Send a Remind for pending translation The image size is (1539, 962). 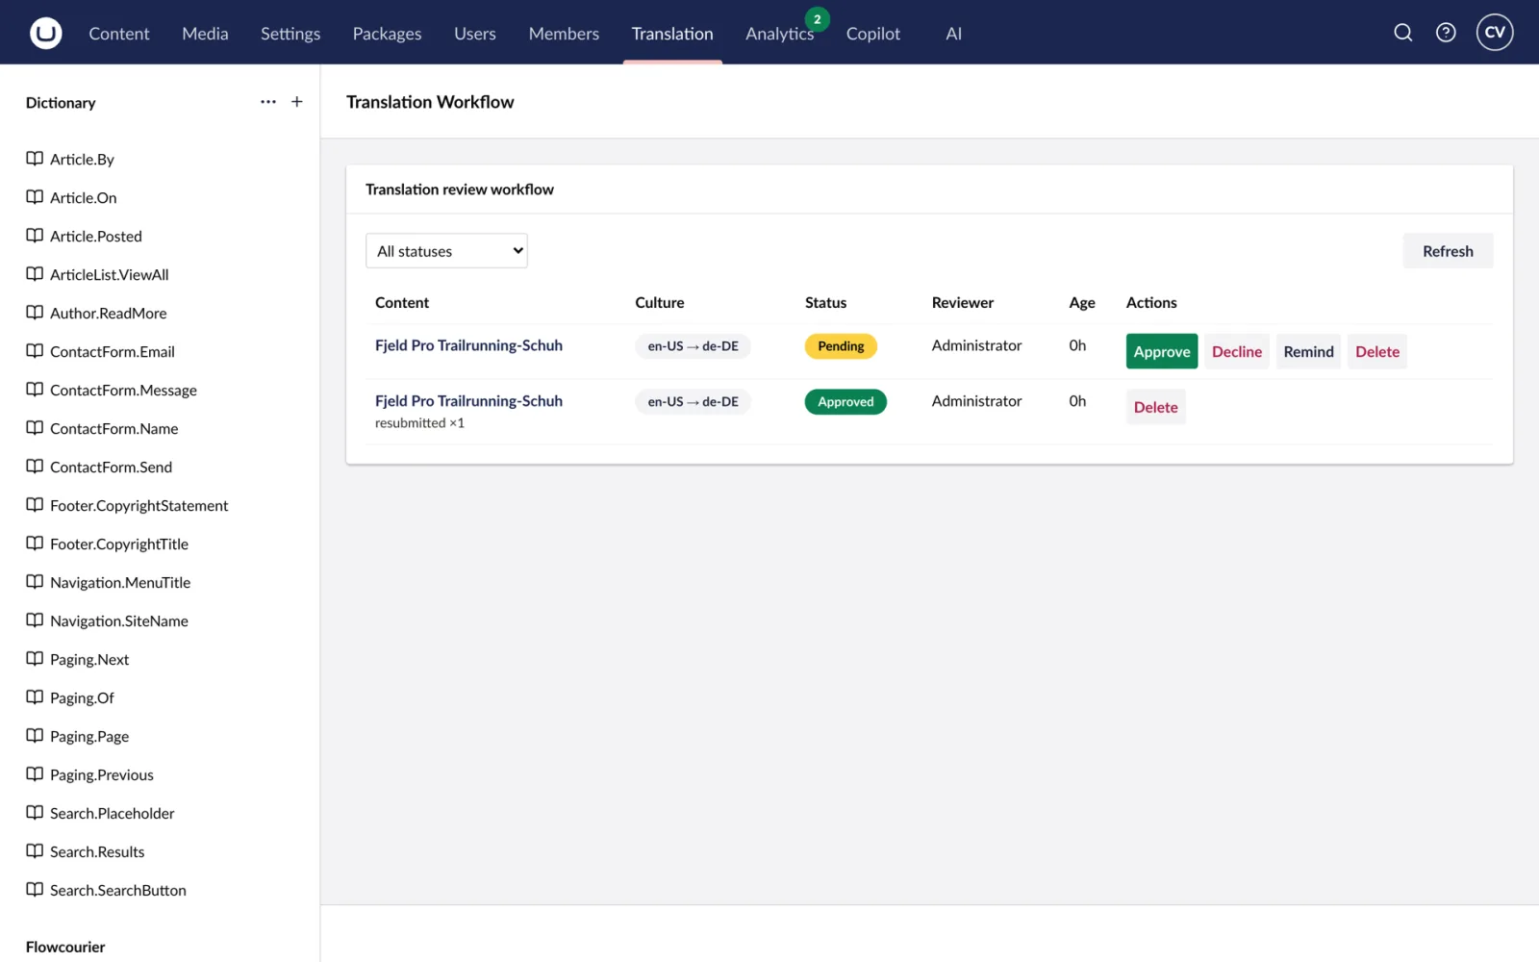pyautogui.click(x=1308, y=352)
